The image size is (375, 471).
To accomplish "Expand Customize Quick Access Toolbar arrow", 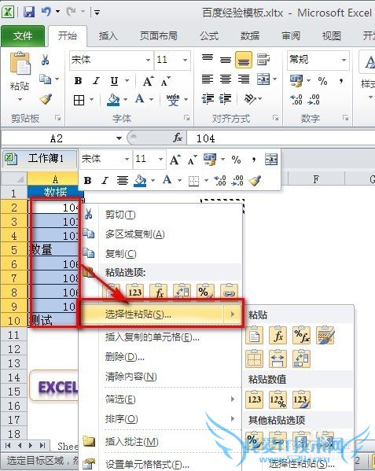I will point(97,13).
